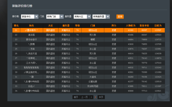The height and width of the screenshot is (107, 172).
Task: Click rank number 23
Action: [x=16, y=40]
